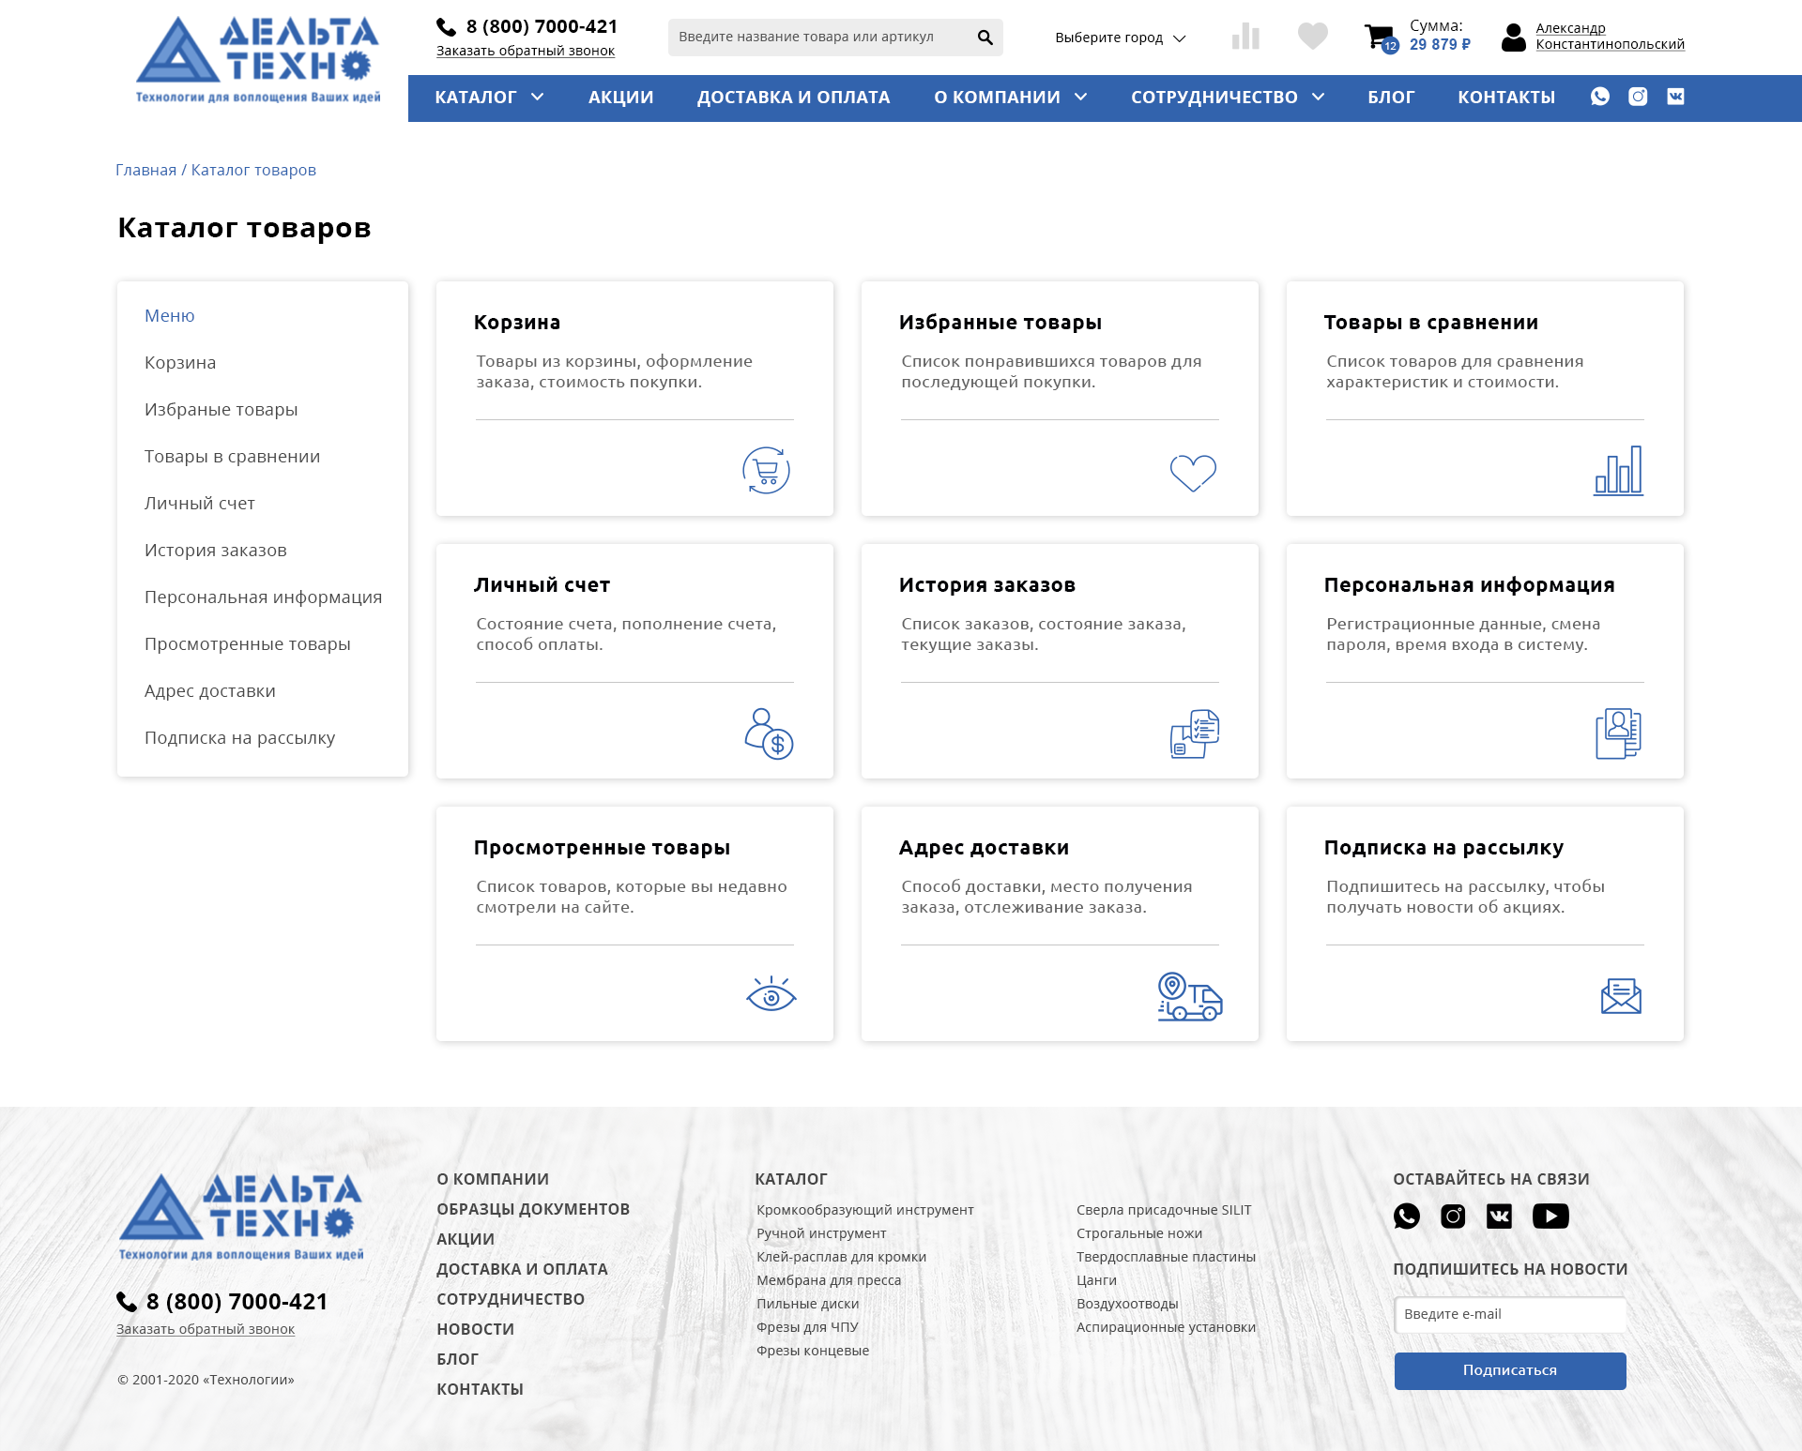1802x1451 pixels.
Task: Open Аспирационные установки footer link
Action: click(1166, 1327)
